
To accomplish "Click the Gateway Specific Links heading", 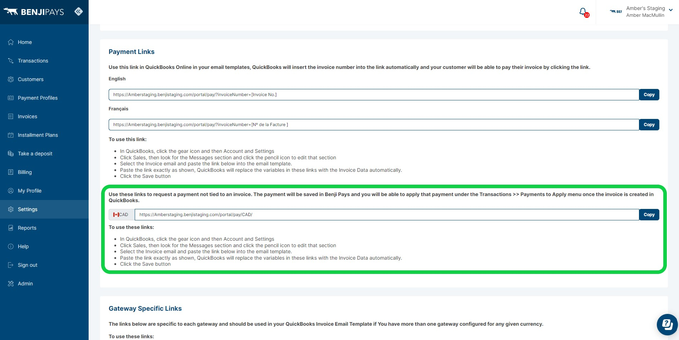I will pyautogui.click(x=145, y=309).
